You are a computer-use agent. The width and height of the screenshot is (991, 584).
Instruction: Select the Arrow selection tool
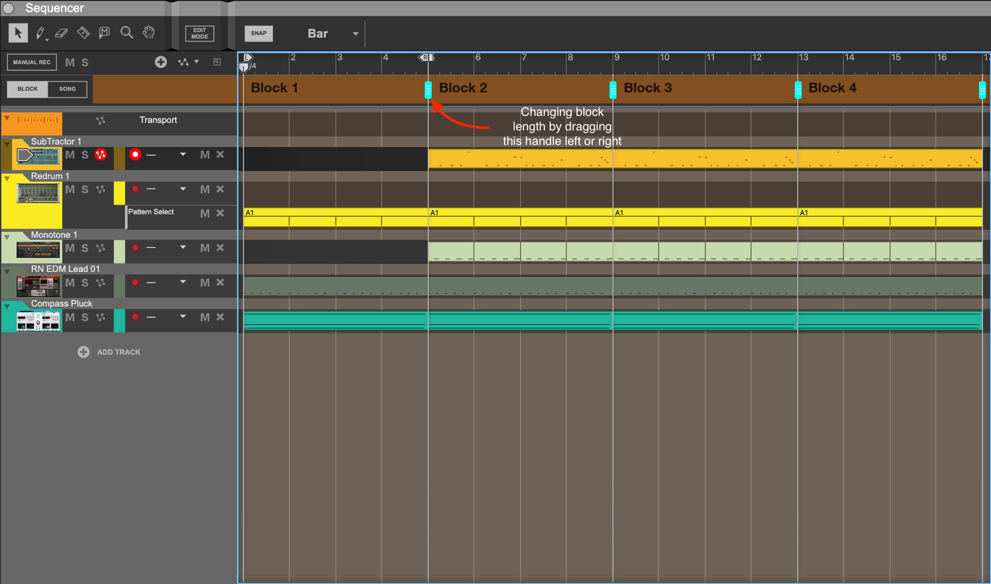[18, 33]
